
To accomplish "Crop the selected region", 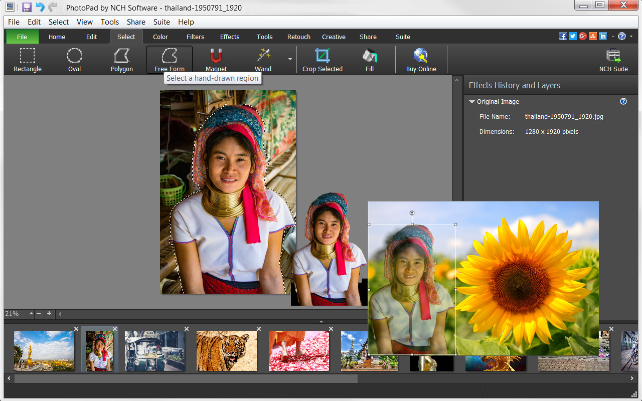I will (323, 59).
